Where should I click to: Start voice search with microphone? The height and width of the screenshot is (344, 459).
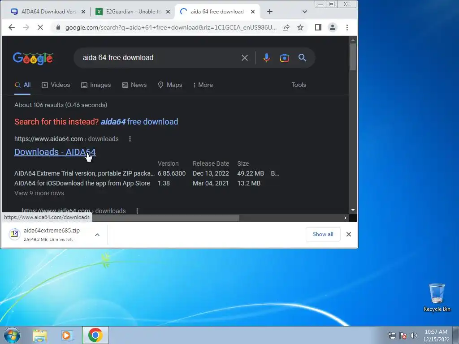[x=266, y=58]
